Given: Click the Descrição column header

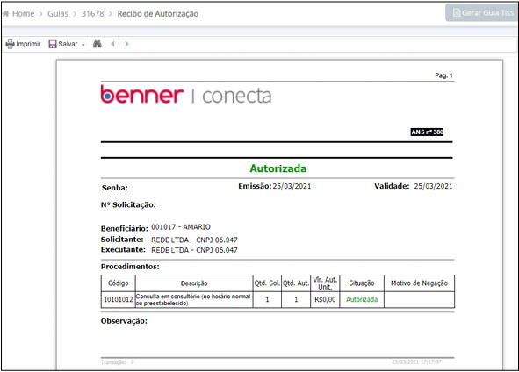Looking at the screenshot, I should click(x=194, y=283).
